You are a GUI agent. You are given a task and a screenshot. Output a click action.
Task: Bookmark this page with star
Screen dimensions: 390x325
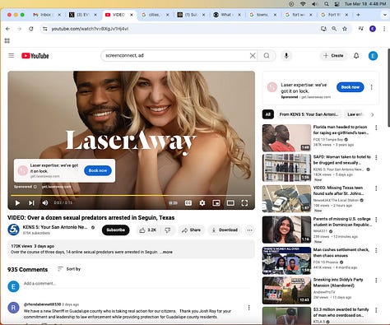pyautogui.click(x=345, y=29)
